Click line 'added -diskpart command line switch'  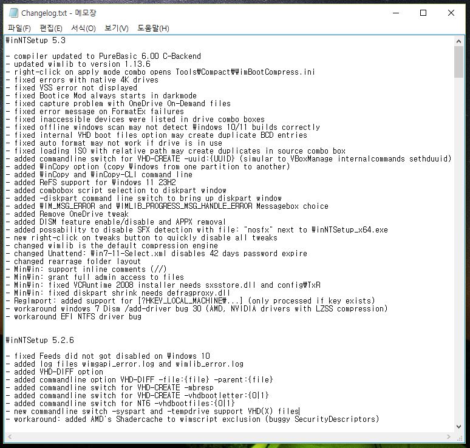(143, 198)
